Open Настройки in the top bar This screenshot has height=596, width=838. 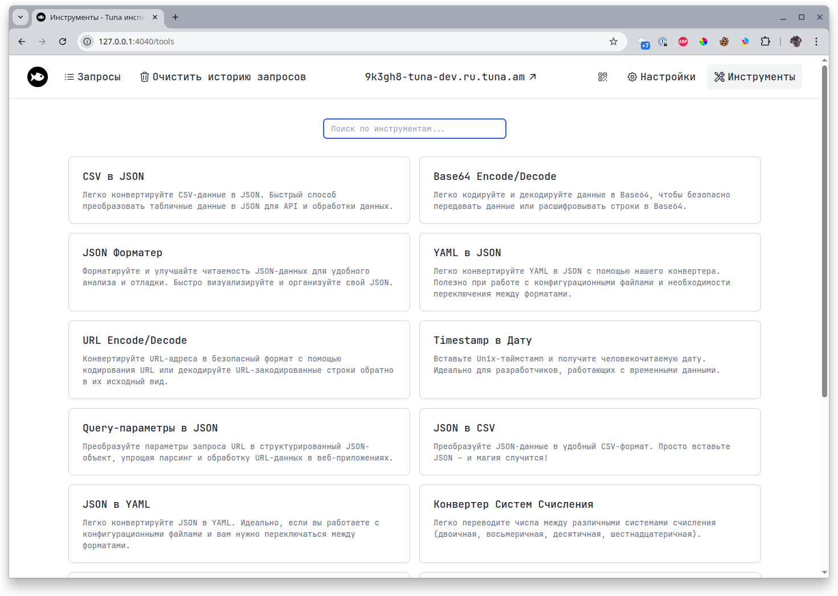coord(661,77)
